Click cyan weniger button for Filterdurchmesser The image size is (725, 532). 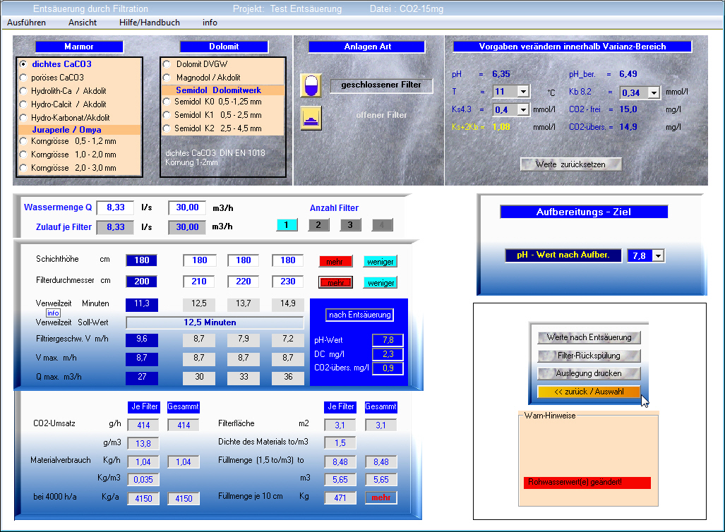click(x=381, y=283)
